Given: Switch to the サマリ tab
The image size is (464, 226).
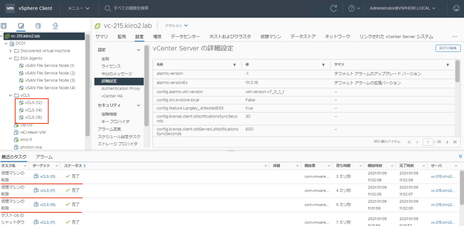Looking at the screenshot, I should pos(101,37).
